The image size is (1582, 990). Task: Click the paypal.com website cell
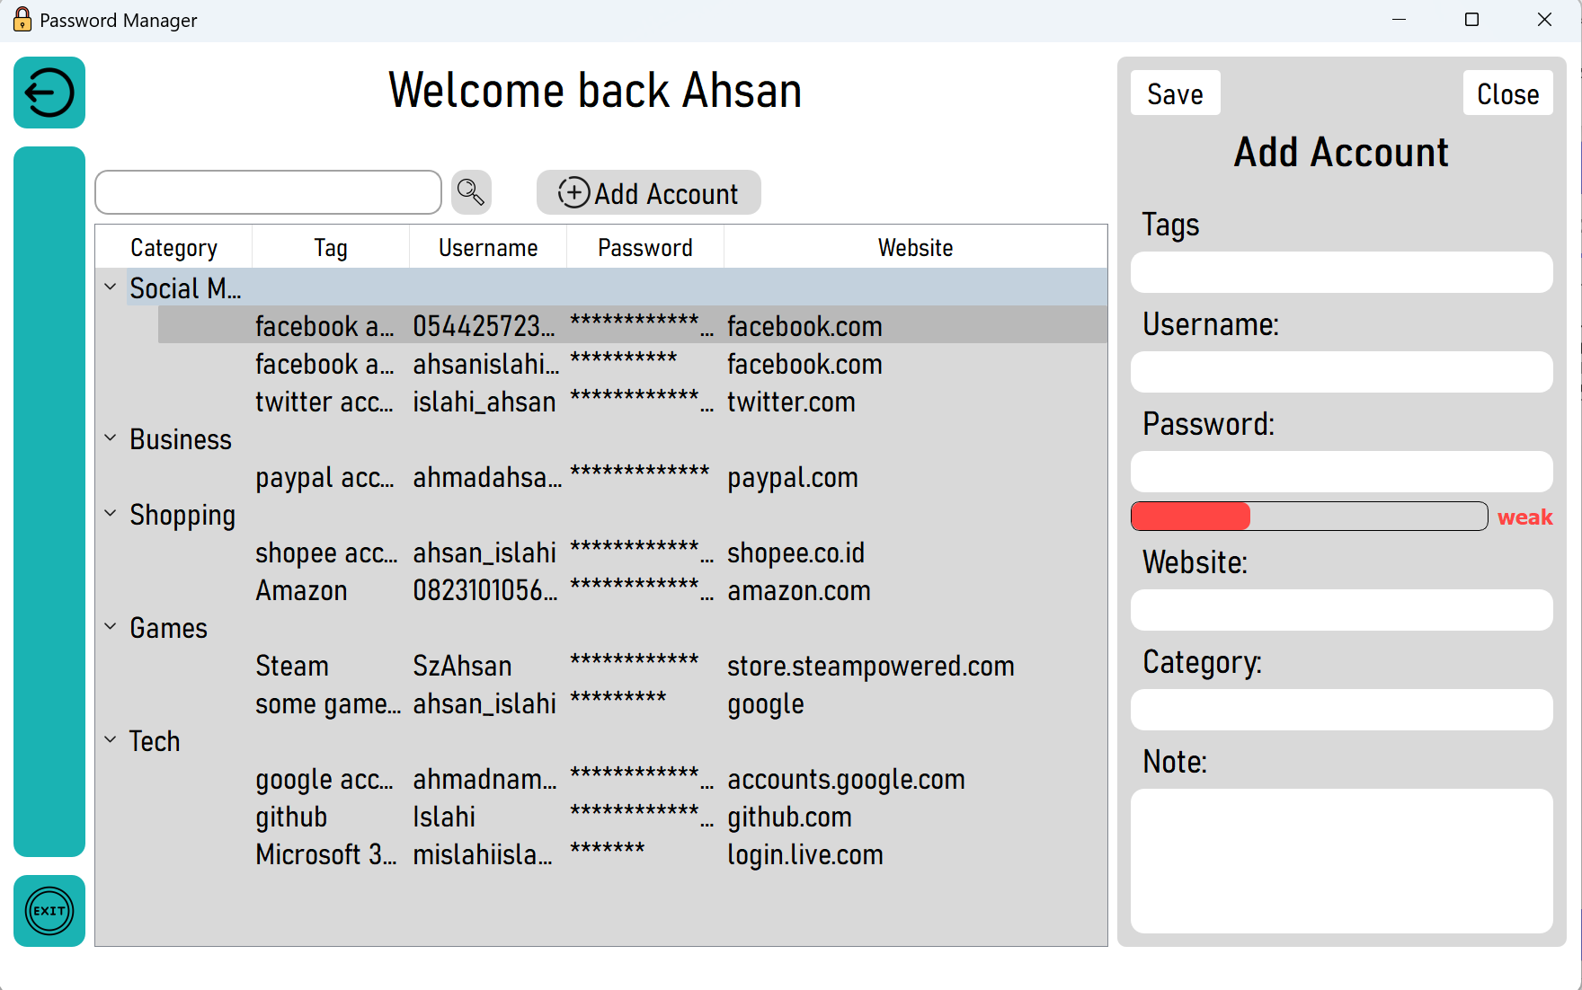pyautogui.click(x=793, y=477)
